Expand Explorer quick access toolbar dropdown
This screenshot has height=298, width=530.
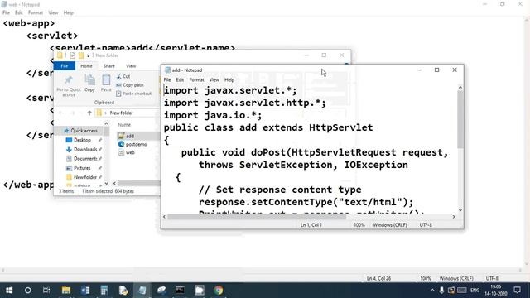89,55
